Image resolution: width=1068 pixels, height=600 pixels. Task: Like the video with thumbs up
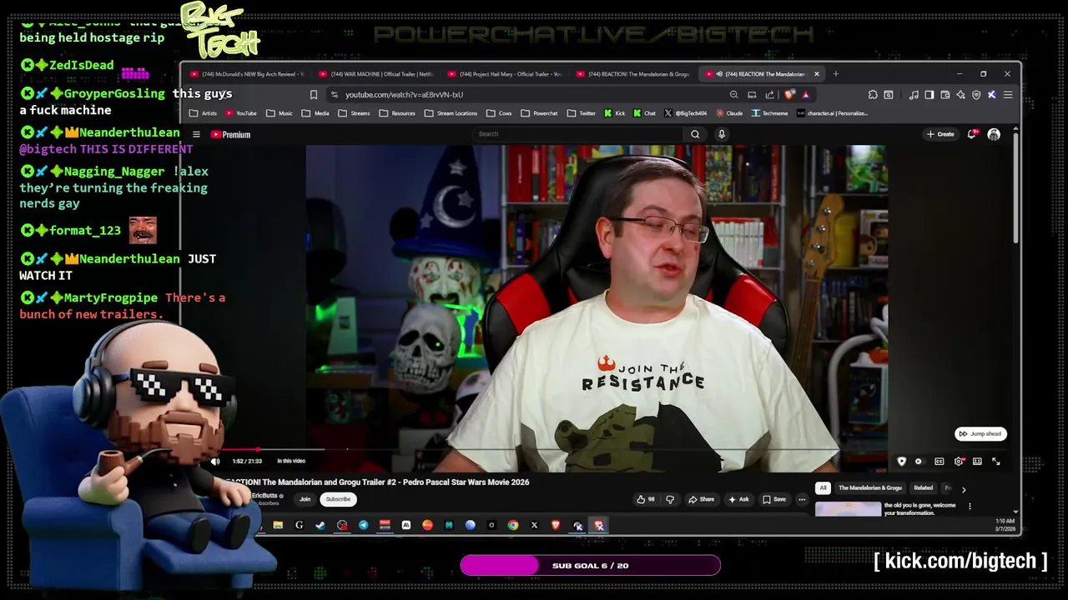pyautogui.click(x=646, y=499)
